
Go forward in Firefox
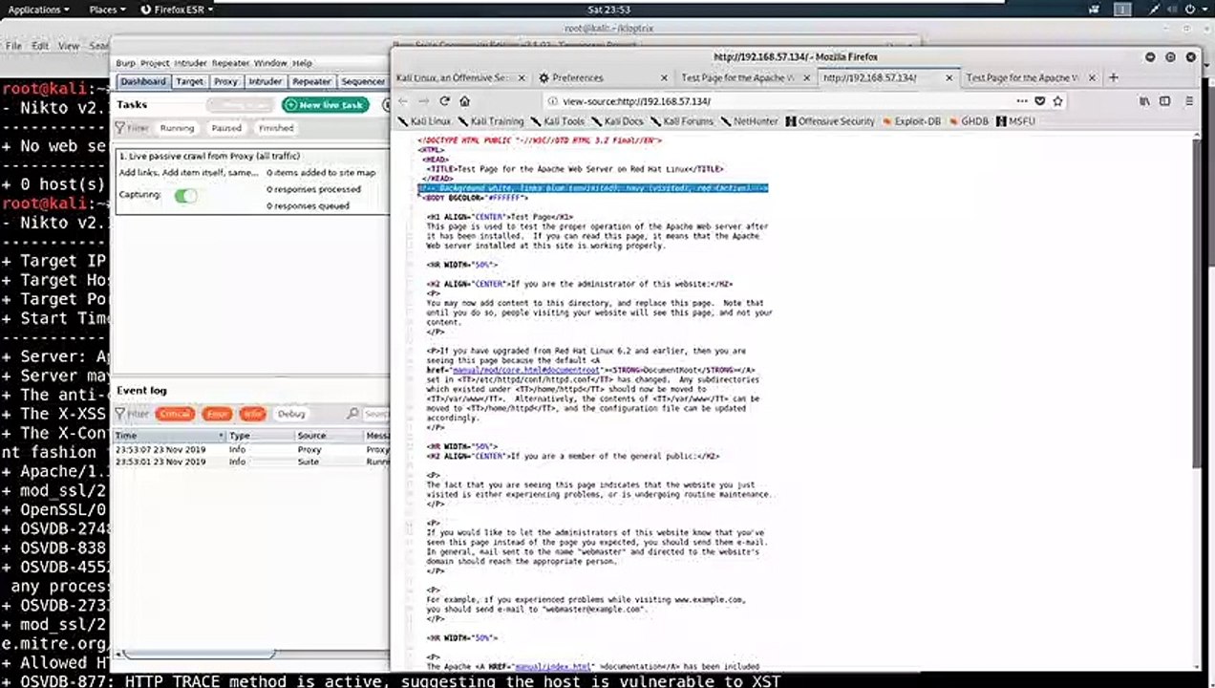(423, 100)
